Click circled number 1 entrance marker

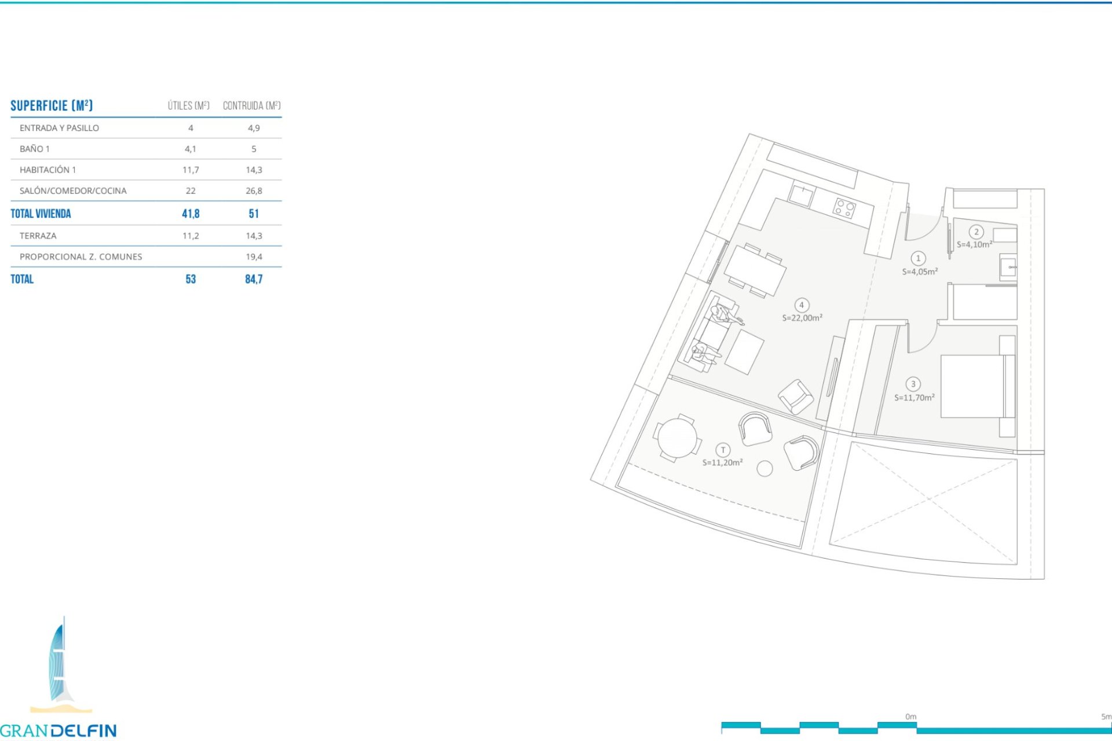click(918, 258)
